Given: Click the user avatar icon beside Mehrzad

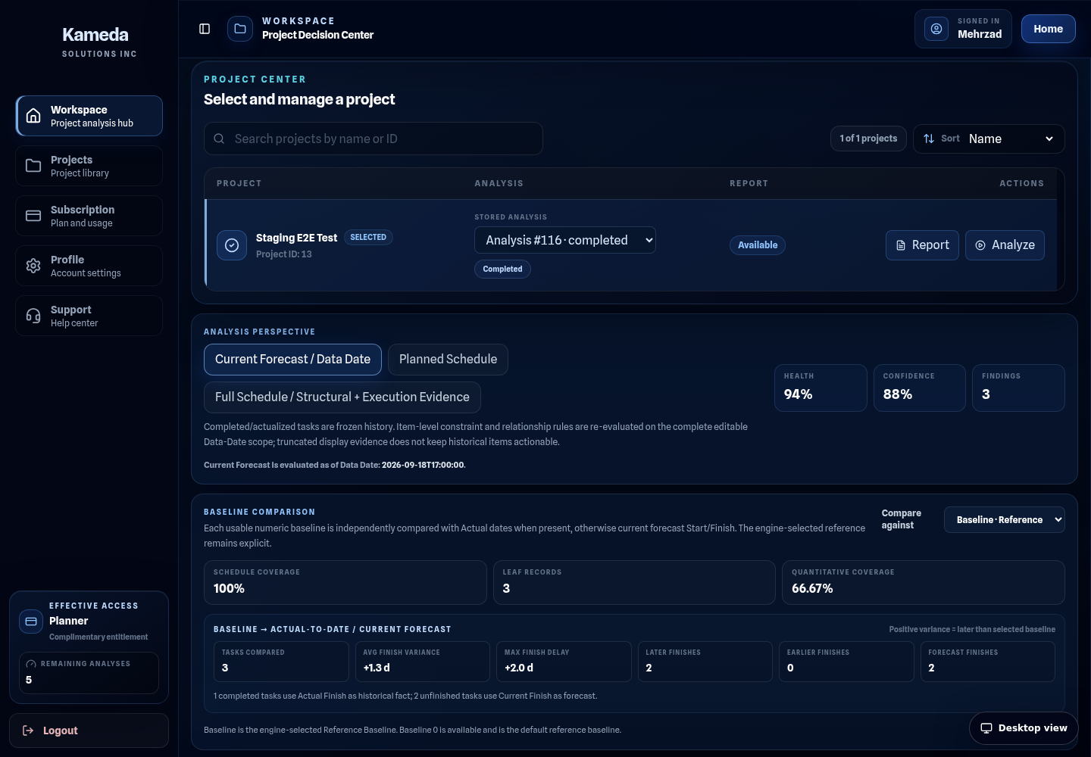Looking at the screenshot, I should coord(936,29).
